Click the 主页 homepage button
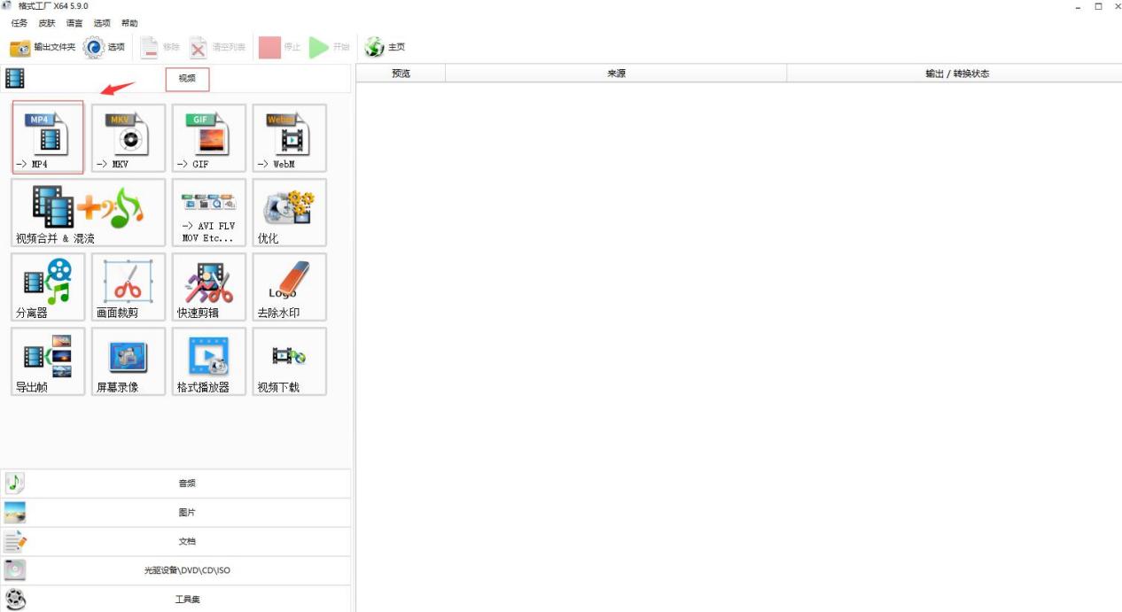1122x612 pixels. click(x=385, y=47)
